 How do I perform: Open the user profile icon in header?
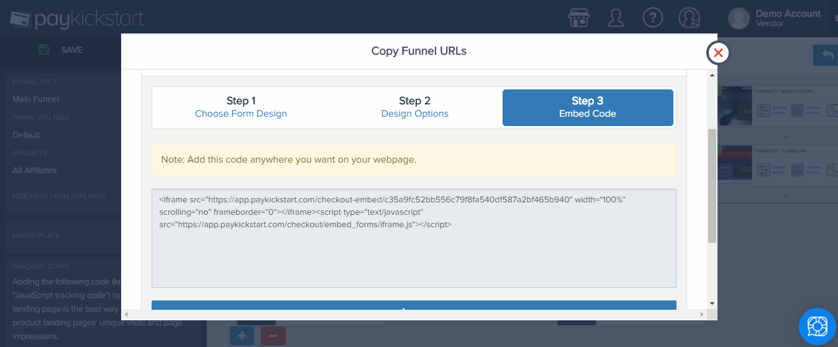point(616,17)
